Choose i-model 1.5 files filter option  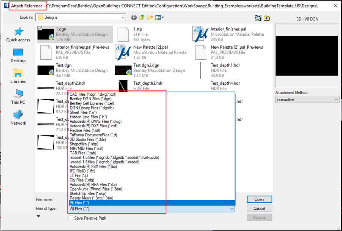point(152,158)
